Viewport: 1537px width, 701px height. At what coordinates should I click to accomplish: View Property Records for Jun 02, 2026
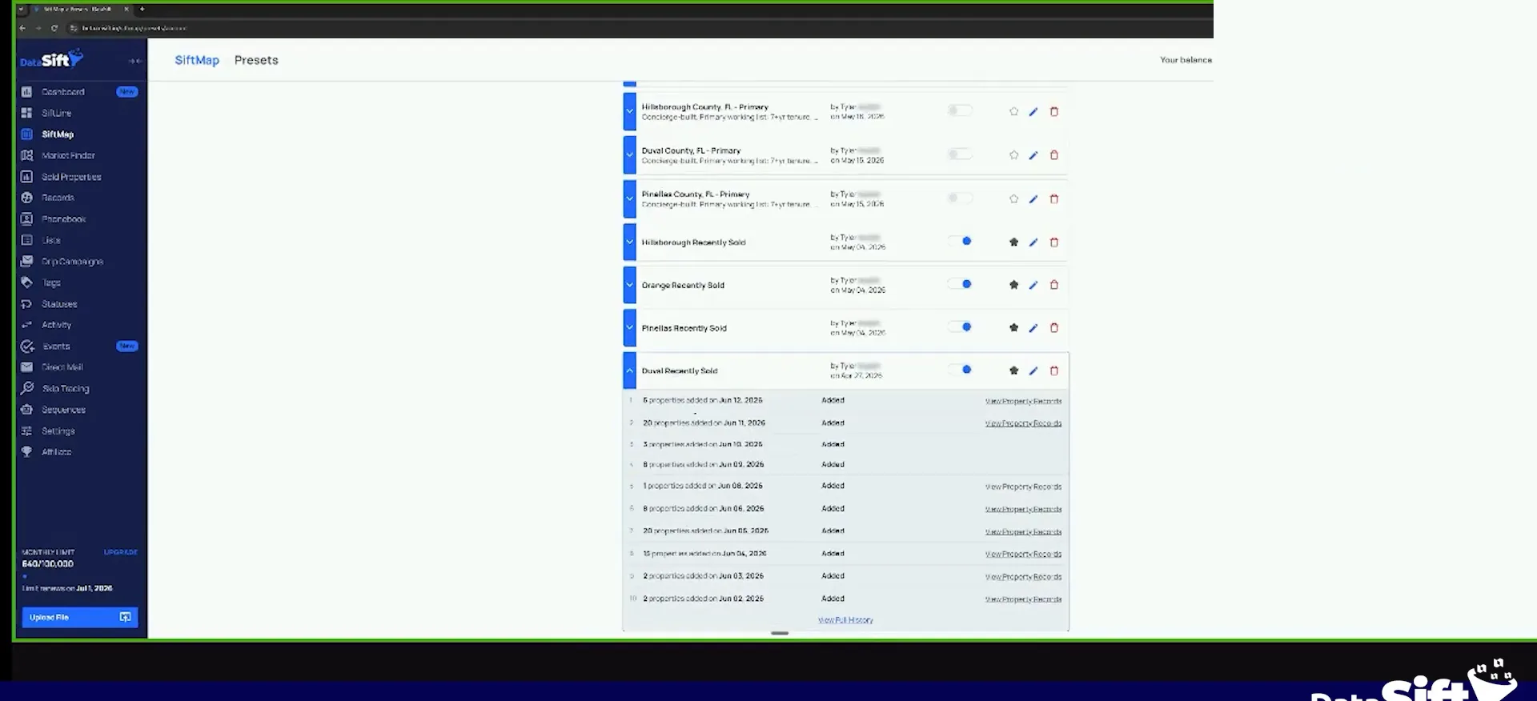coord(1023,599)
